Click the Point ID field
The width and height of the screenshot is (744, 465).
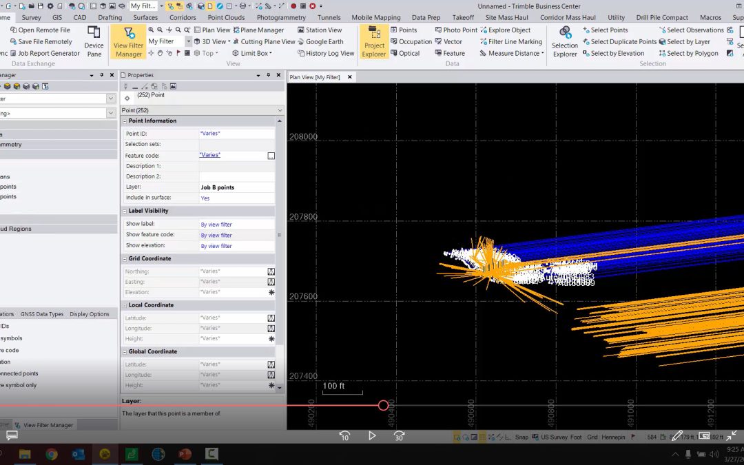237,134
